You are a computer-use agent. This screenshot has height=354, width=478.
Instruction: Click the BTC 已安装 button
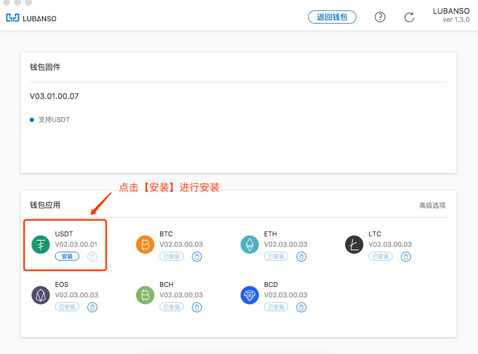[x=172, y=257]
